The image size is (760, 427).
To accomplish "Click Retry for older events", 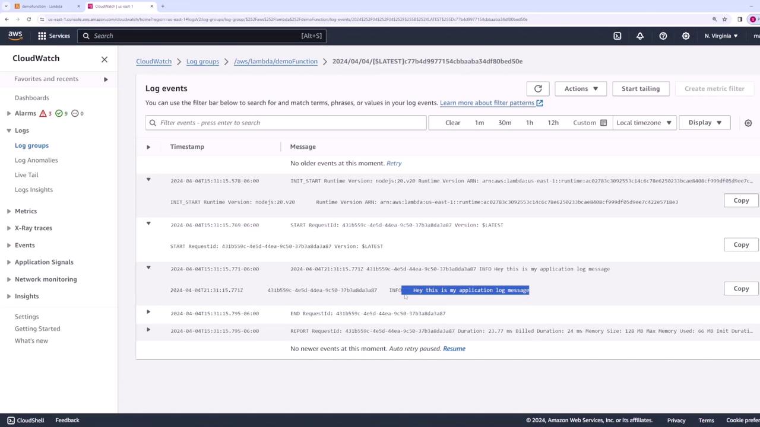I will pyautogui.click(x=394, y=163).
